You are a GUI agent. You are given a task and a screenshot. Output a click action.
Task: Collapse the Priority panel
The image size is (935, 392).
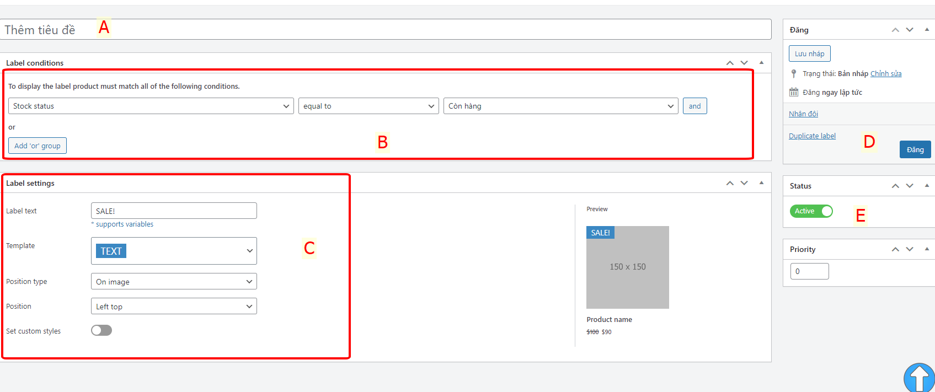point(927,249)
